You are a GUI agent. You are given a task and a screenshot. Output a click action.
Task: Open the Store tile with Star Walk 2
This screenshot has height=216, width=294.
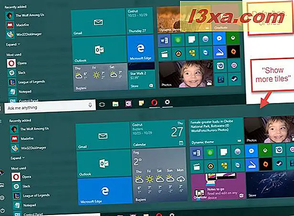(x=142, y=76)
